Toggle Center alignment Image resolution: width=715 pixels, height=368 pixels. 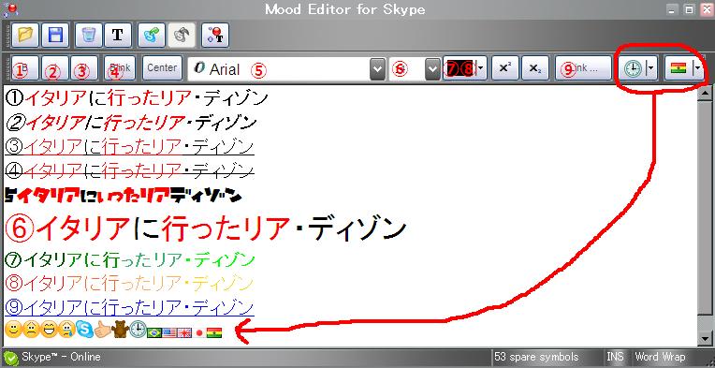[x=162, y=68]
